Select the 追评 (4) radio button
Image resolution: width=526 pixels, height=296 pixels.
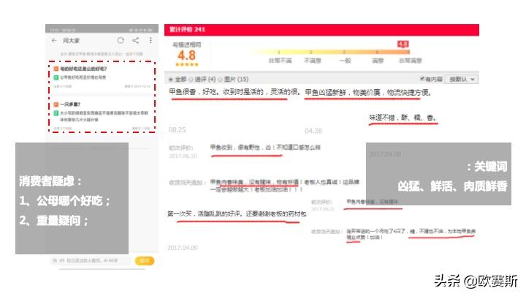pos(191,80)
